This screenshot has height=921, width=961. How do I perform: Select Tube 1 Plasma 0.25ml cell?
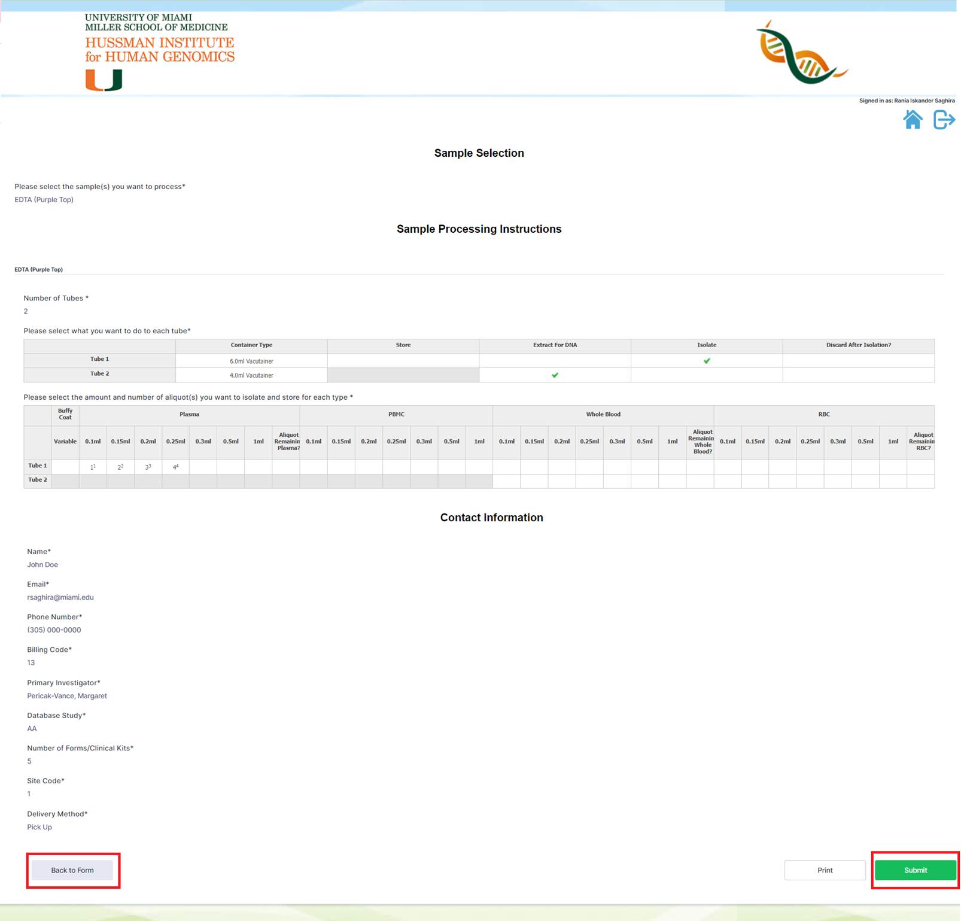pos(175,467)
